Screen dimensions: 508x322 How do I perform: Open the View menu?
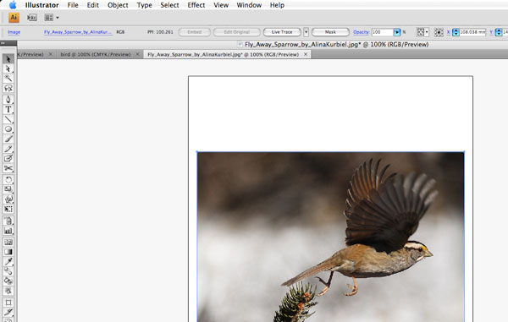point(221,5)
